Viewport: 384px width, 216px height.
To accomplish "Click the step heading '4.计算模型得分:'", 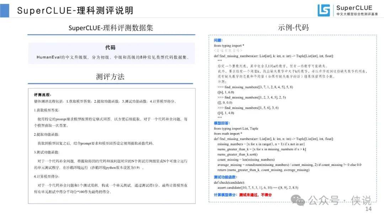I will click(47, 176).
